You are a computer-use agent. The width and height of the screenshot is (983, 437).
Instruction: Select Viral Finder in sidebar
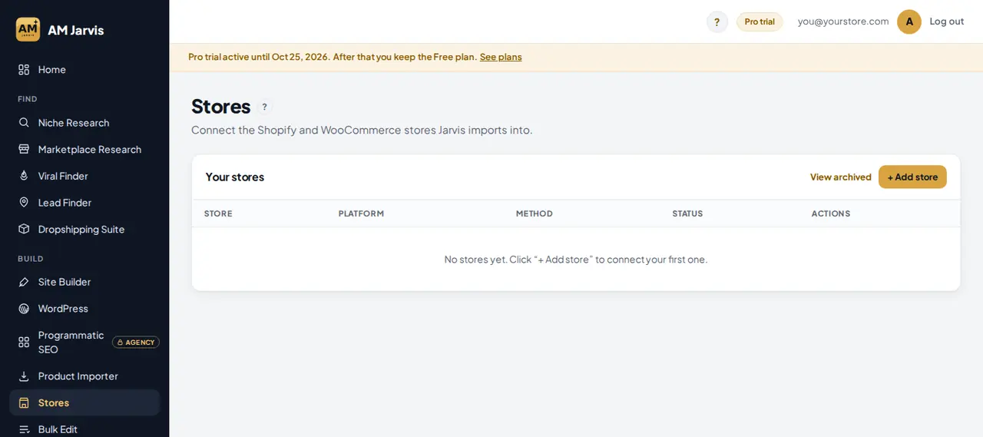[x=84, y=176]
